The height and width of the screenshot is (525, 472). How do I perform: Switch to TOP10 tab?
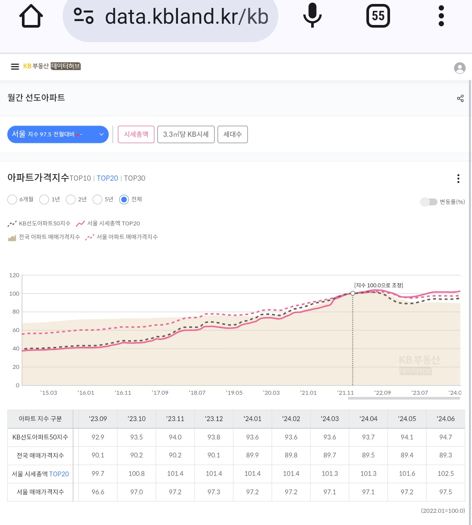80,179
